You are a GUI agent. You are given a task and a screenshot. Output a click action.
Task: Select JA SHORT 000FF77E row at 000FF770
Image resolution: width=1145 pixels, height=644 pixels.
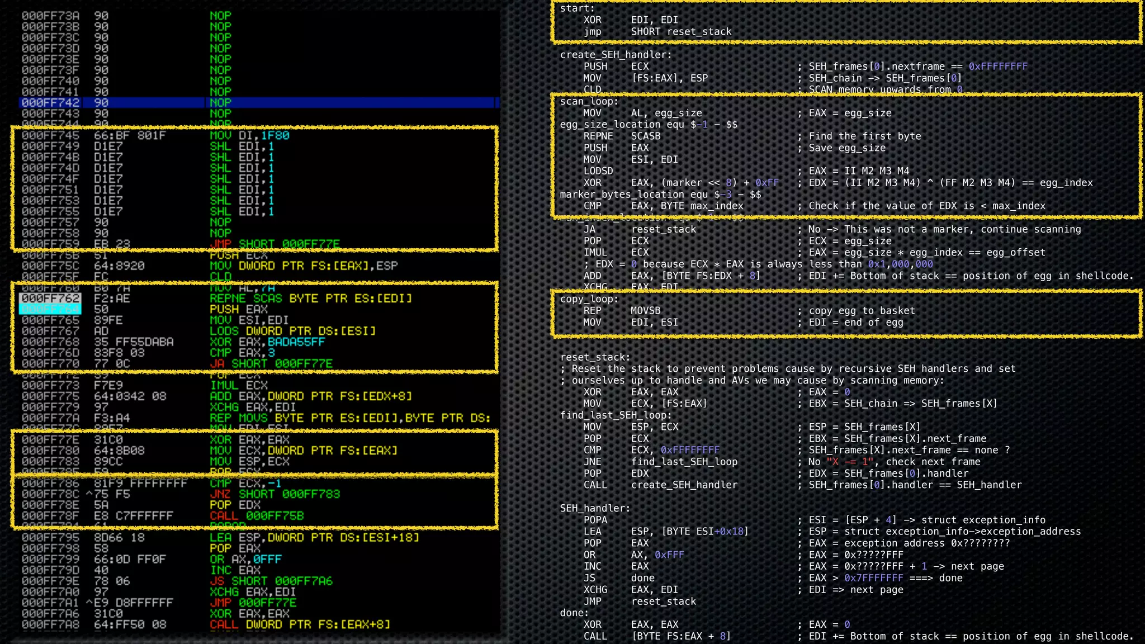coord(177,363)
